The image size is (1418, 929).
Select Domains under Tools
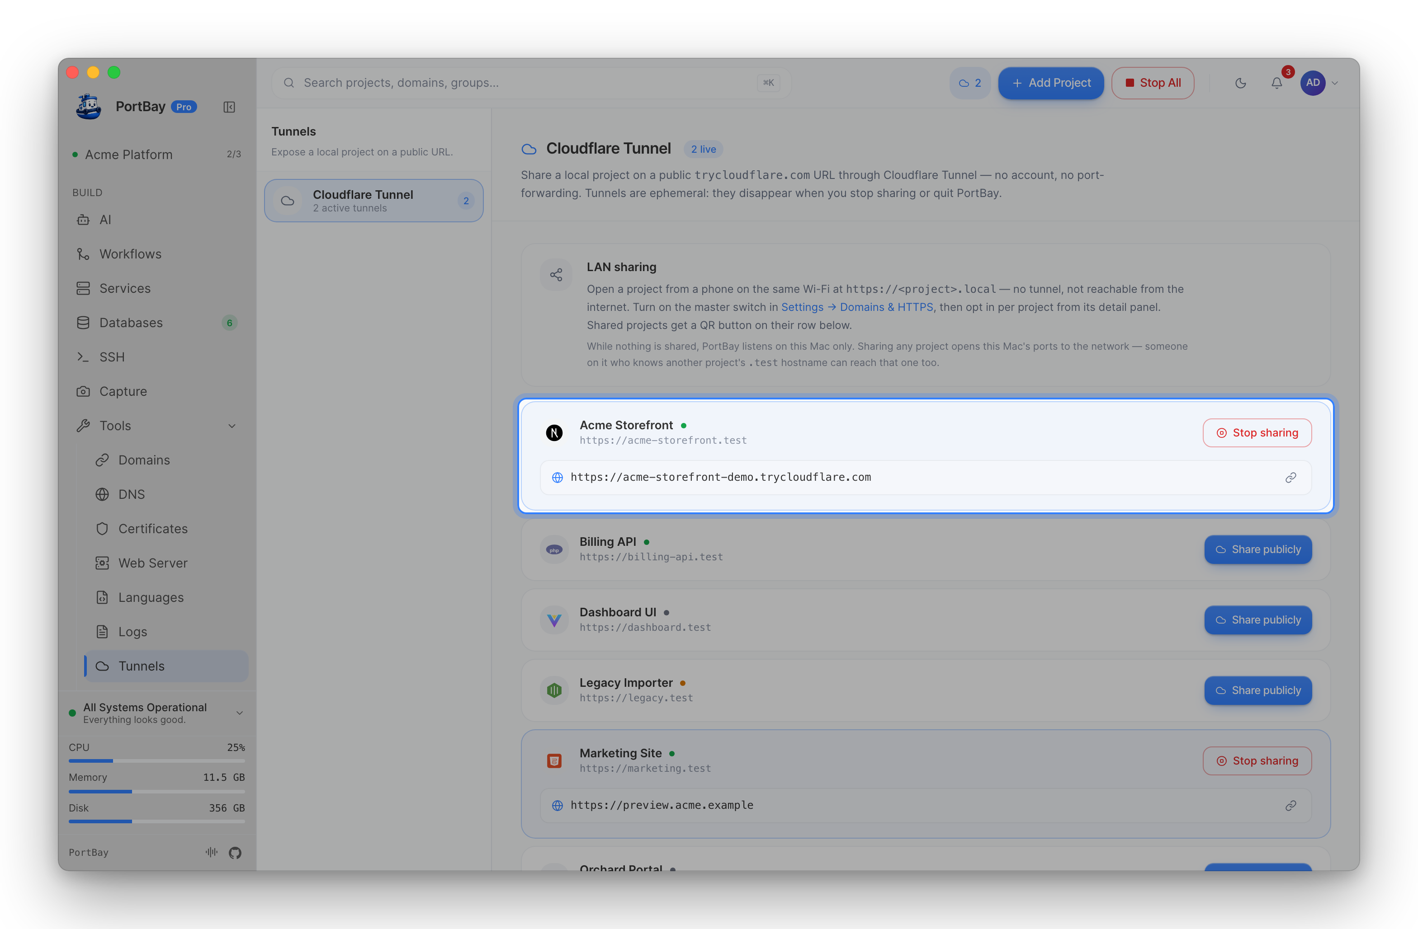[x=166, y=460]
